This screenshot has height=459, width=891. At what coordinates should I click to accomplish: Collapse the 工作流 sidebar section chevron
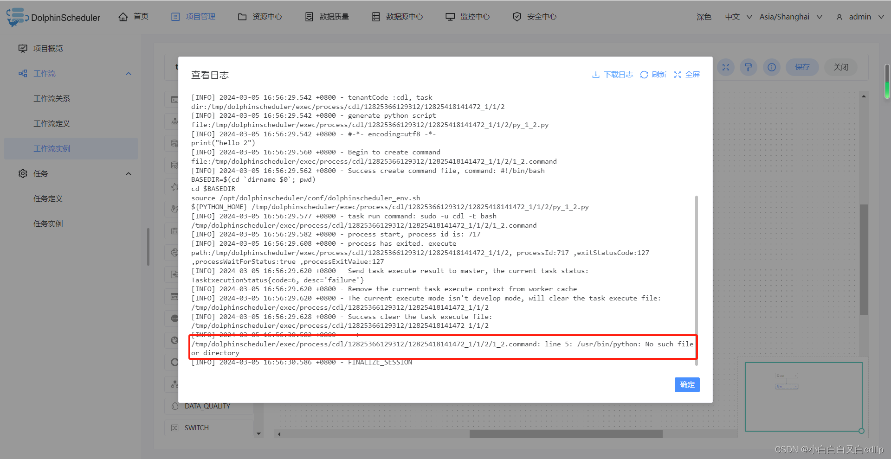[x=129, y=74]
